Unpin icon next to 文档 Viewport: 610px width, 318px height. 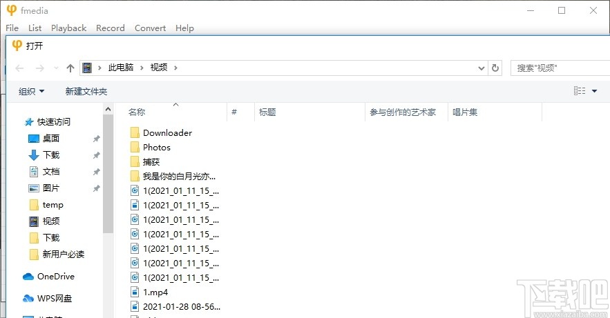click(x=97, y=172)
